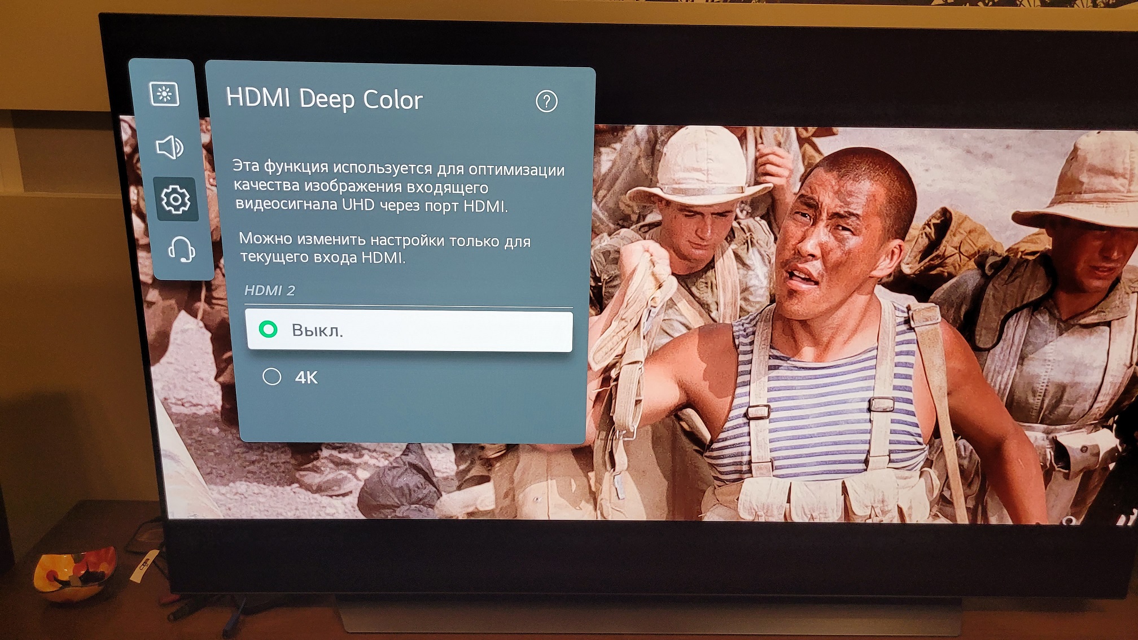
Task: Select the green Выкл. radio circle
Action: [268, 329]
